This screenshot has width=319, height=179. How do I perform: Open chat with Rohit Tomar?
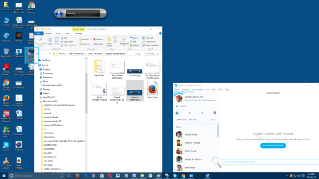(x=196, y=151)
